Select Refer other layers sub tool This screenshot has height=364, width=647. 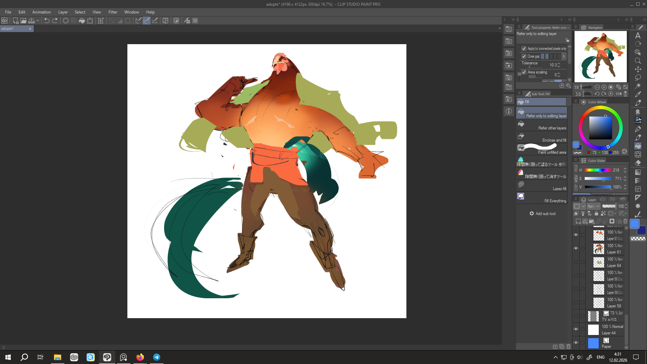click(542, 124)
